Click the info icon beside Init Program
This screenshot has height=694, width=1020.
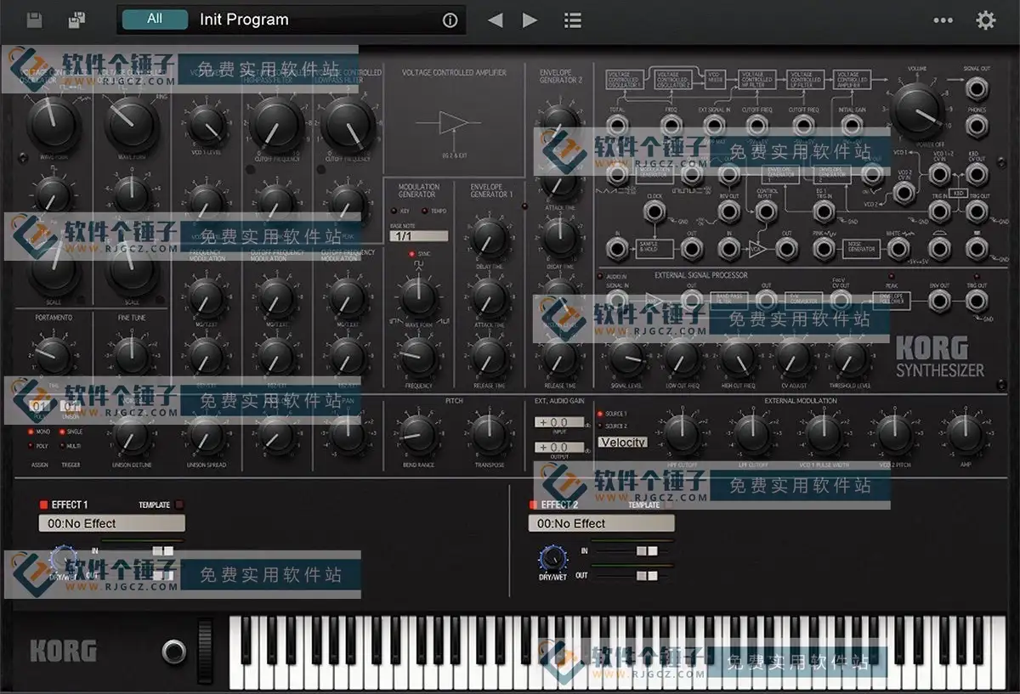(450, 20)
